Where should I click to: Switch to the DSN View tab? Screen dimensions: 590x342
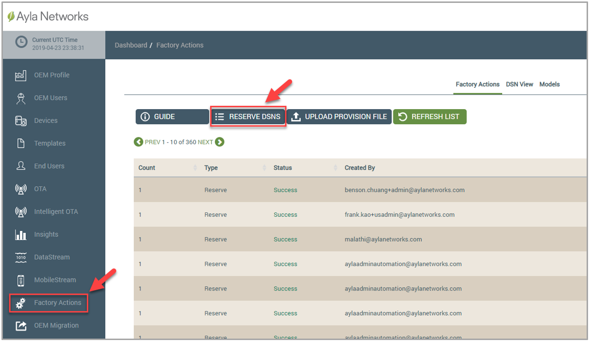(519, 84)
